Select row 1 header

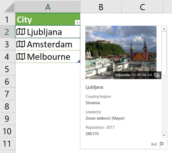(7, 19)
